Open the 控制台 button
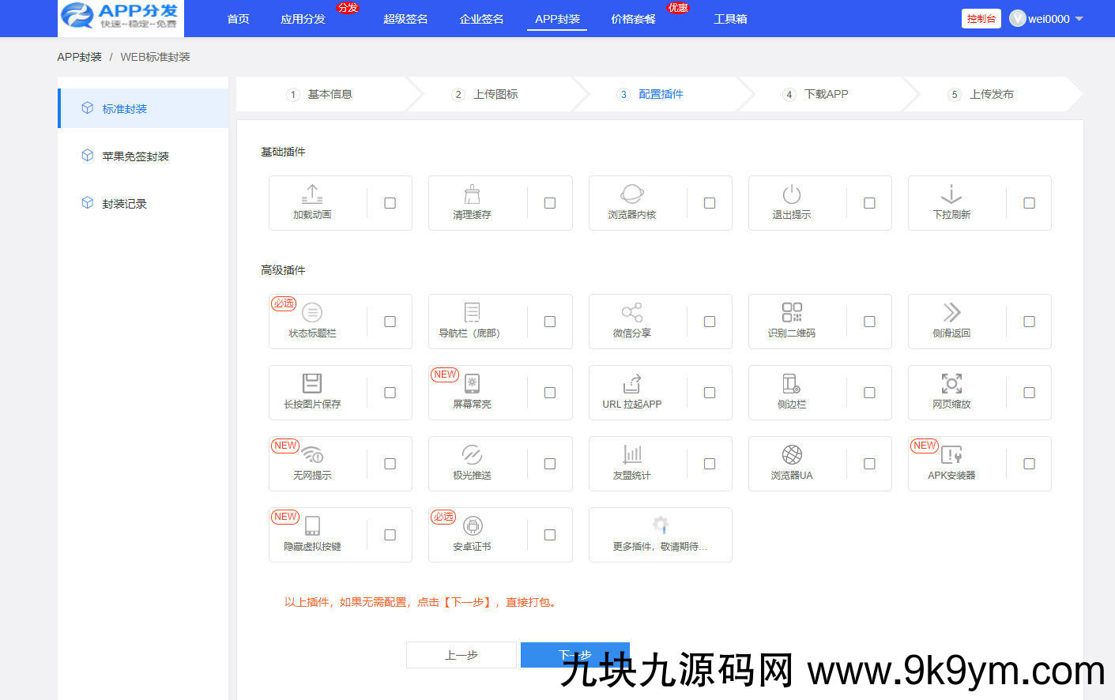 [x=981, y=19]
